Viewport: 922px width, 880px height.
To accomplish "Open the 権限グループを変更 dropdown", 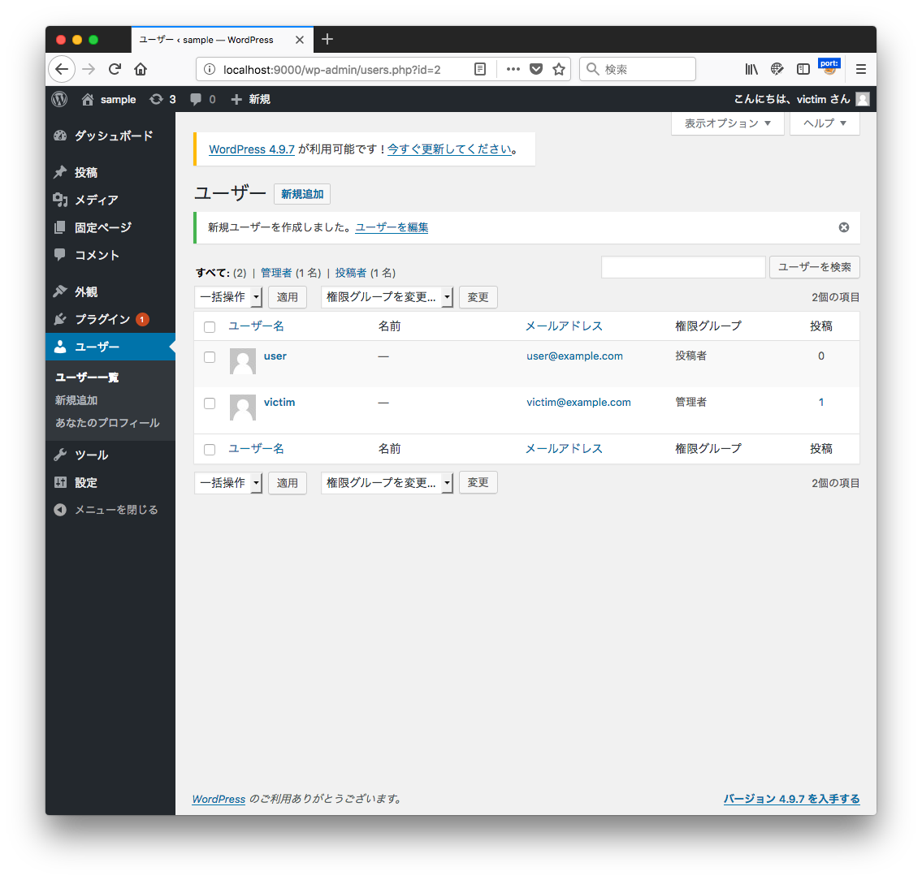I will click(x=387, y=297).
